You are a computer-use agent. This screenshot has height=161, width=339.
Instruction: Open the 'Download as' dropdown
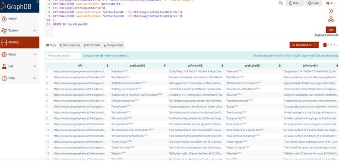[x=304, y=45]
